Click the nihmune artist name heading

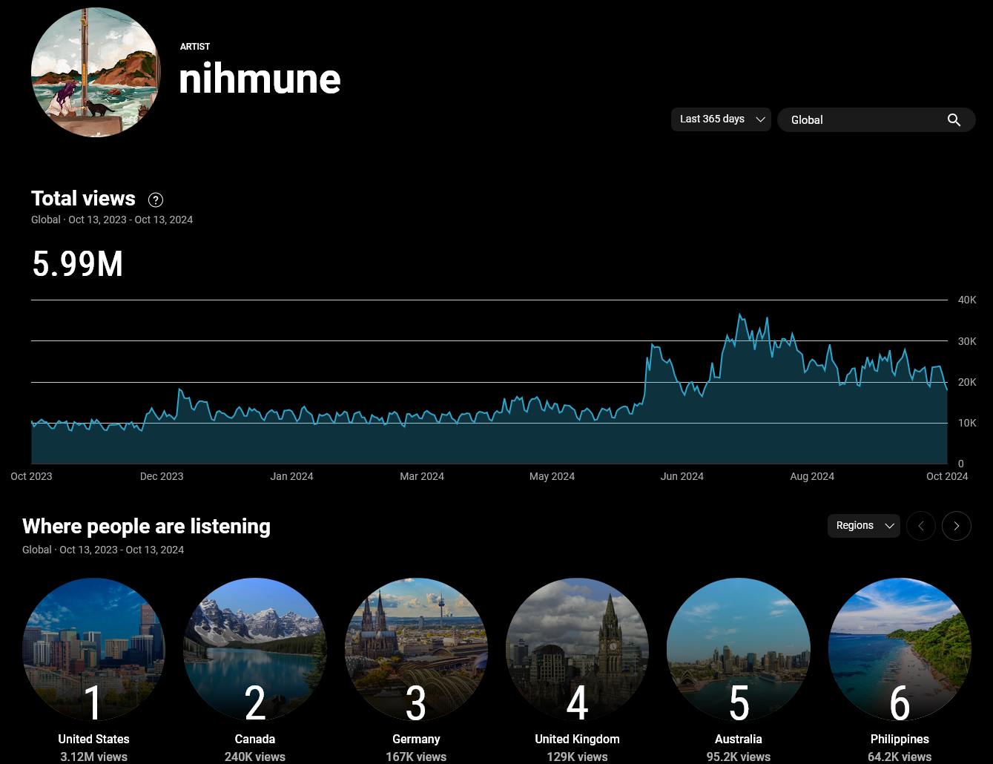click(260, 79)
